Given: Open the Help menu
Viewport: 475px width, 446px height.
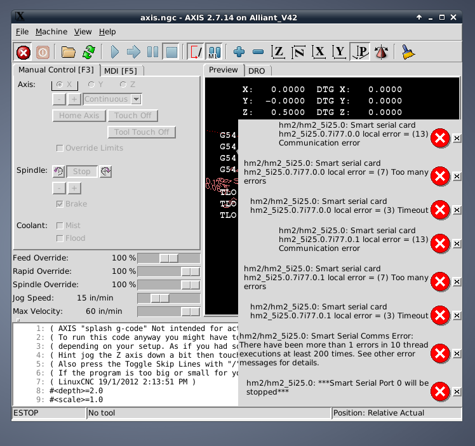Looking at the screenshot, I should (x=107, y=32).
